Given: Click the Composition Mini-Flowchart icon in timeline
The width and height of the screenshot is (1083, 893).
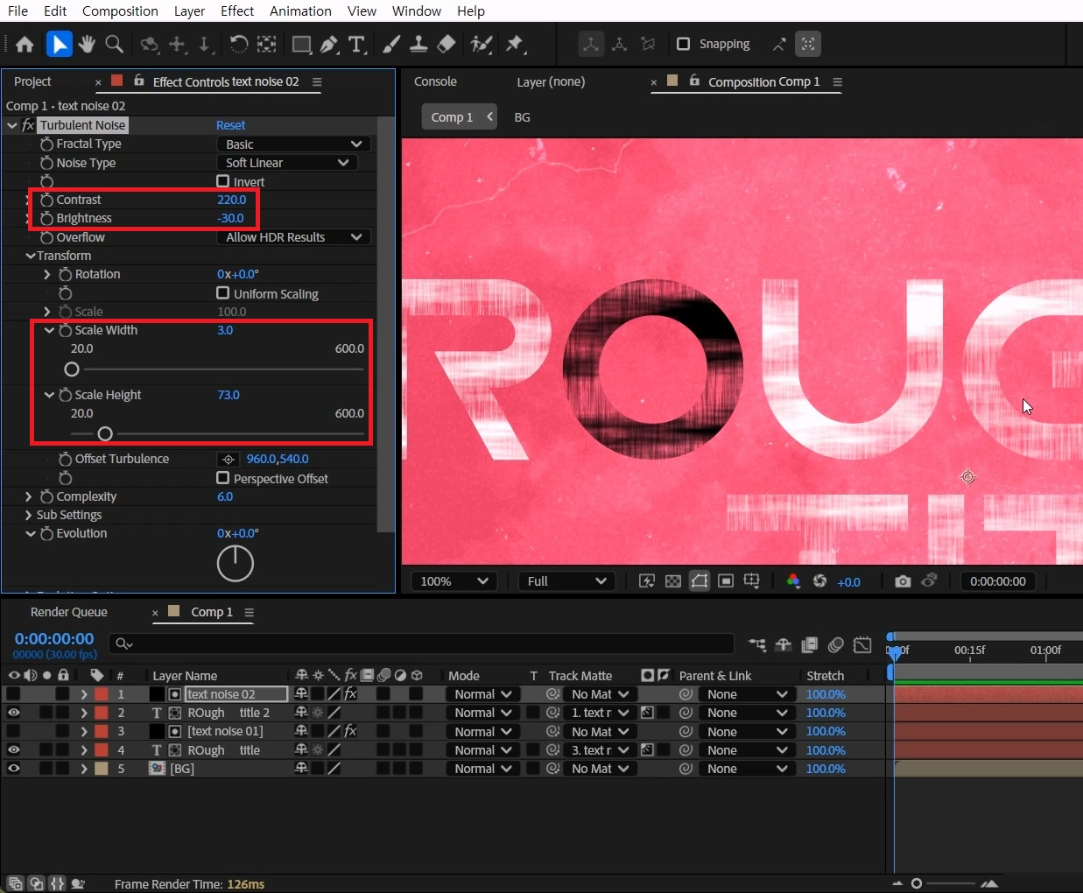Looking at the screenshot, I should pos(757,645).
